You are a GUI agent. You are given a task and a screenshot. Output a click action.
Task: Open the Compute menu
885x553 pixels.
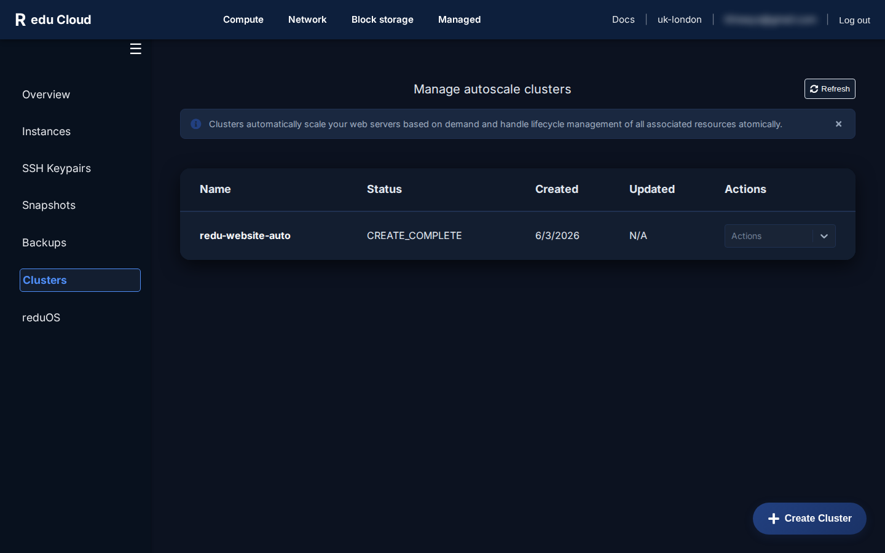click(x=243, y=20)
